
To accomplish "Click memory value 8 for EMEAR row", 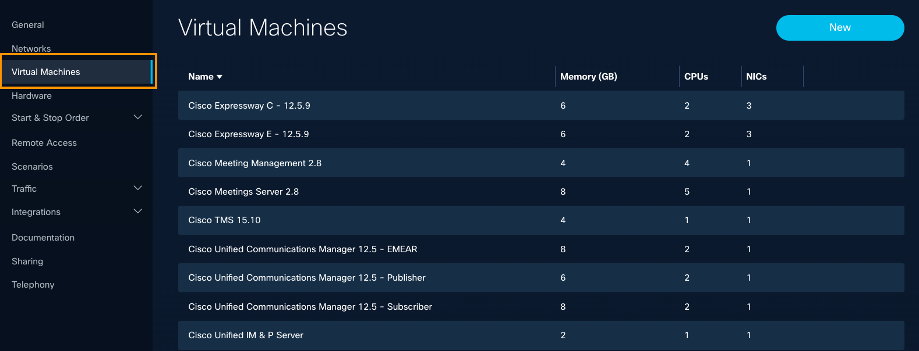I will tap(563, 249).
